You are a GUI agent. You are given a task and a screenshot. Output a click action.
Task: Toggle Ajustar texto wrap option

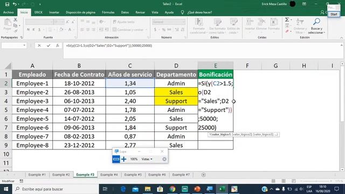tap(123, 22)
